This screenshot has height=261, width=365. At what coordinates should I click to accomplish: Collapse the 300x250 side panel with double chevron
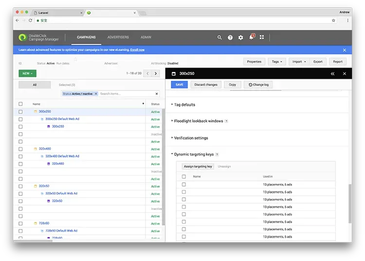(x=332, y=73)
